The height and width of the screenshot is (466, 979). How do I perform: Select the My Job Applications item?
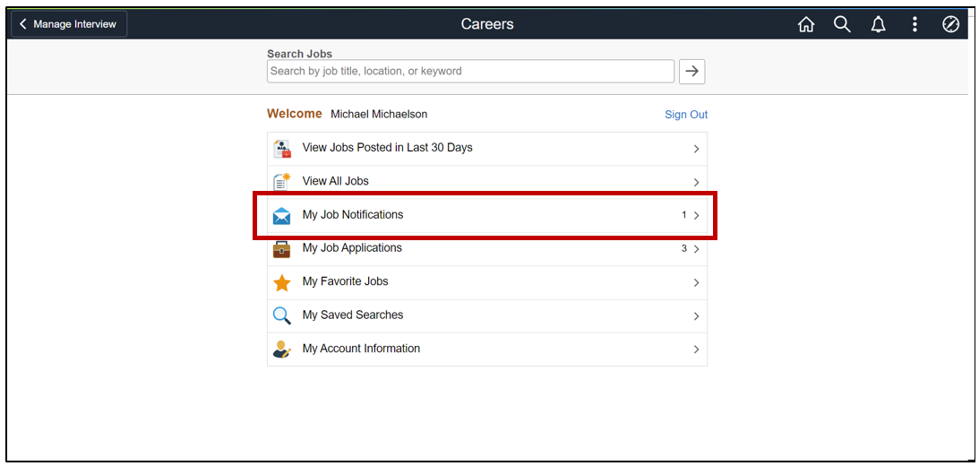pyautogui.click(x=352, y=248)
